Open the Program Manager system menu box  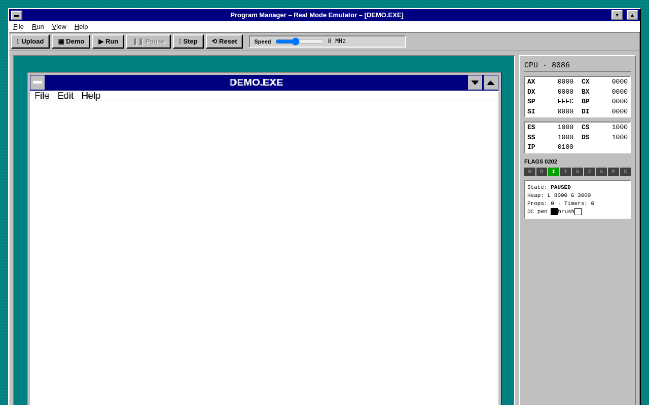[x=17, y=15]
